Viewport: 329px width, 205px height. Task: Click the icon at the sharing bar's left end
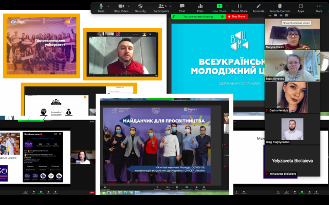click(174, 16)
